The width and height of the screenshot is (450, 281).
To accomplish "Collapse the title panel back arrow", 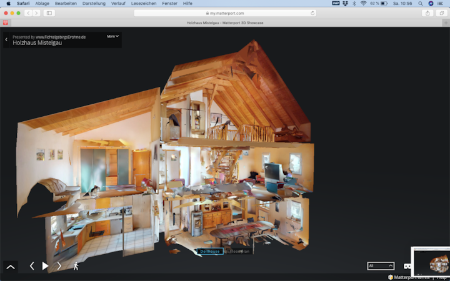I will pos(6,40).
